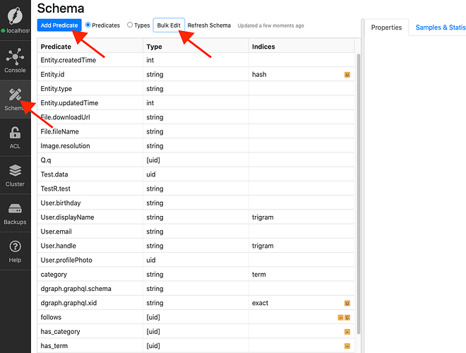Select the File.fileName predicate row
466x353 pixels.
[196, 131]
